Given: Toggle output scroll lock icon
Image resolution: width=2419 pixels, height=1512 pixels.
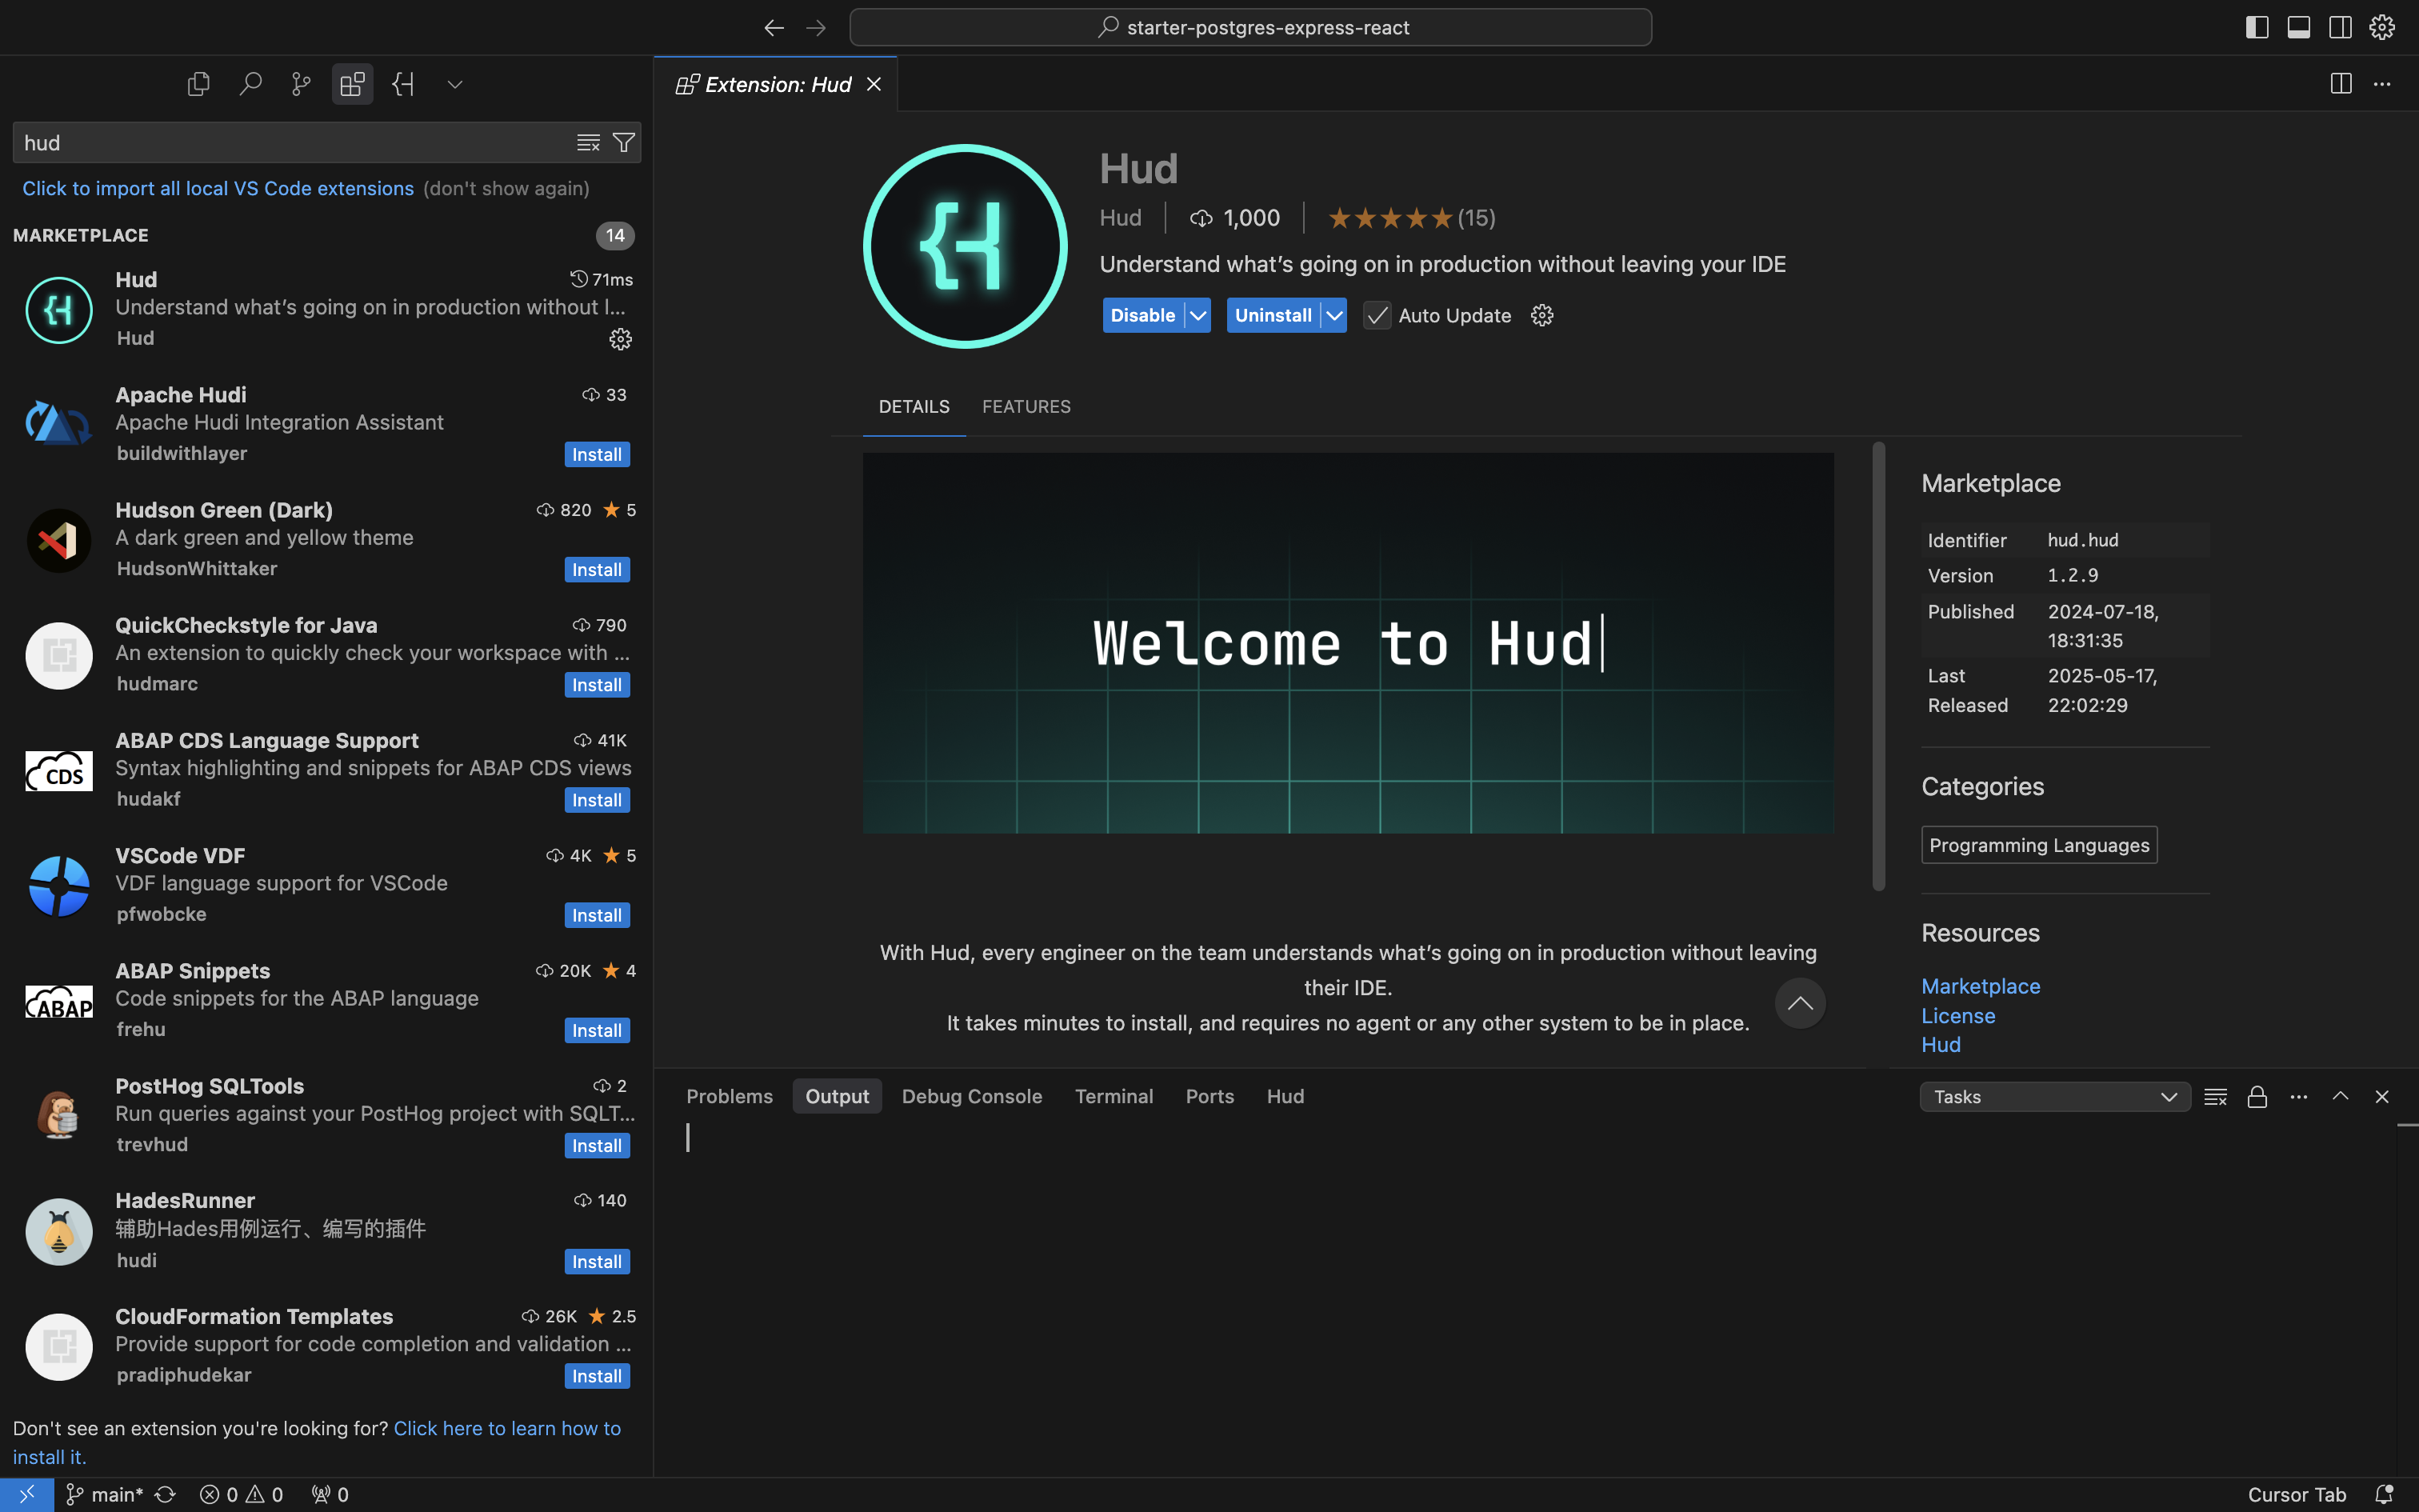Looking at the screenshot, I should [x=2257, y=1097].
